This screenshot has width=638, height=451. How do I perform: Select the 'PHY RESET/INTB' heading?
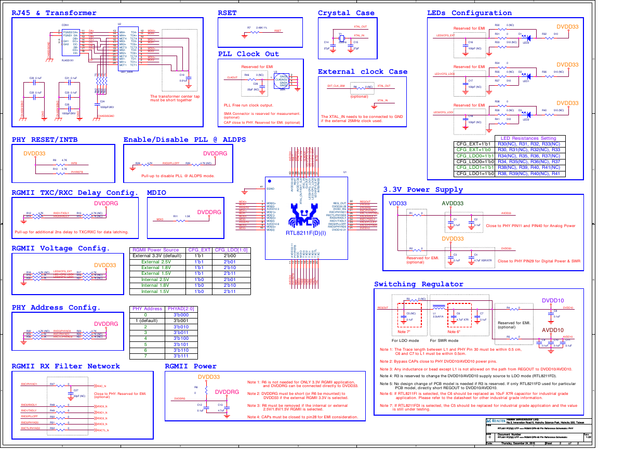(x=45, y=140)
